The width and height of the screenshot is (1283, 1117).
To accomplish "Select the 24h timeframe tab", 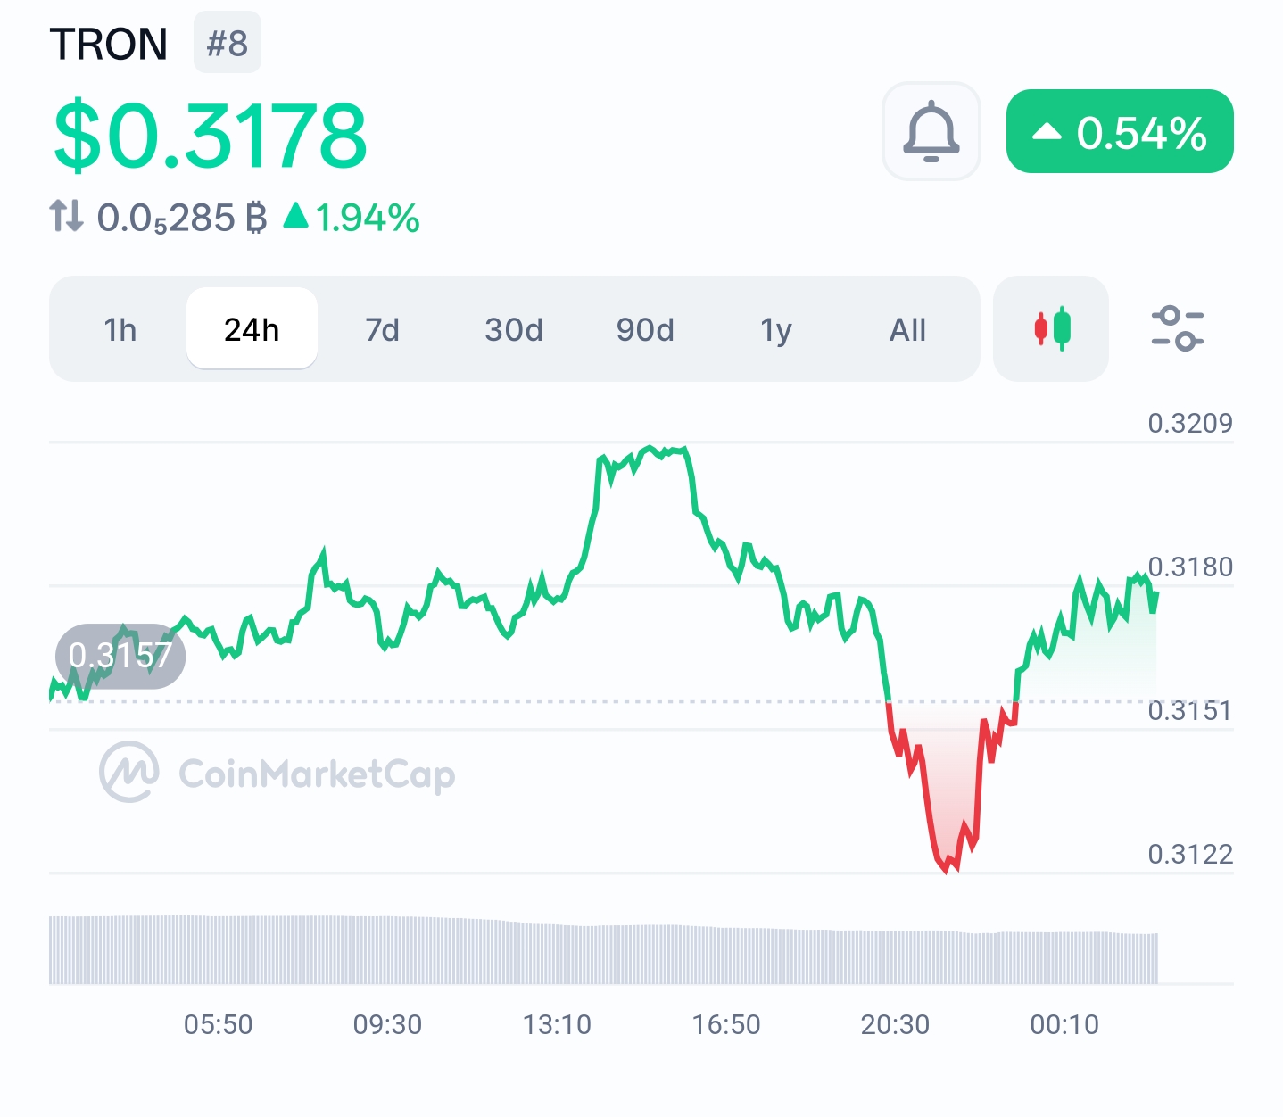I will pyautogui.click(x=252, y=330).
